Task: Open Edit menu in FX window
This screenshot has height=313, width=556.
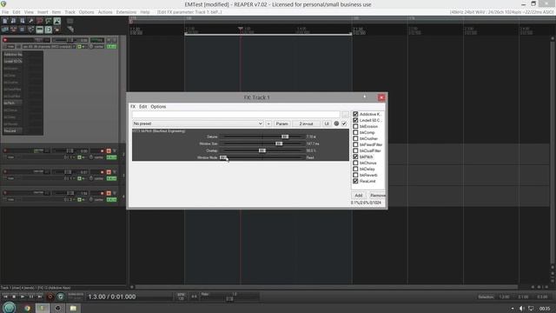Action: [142, 106]
